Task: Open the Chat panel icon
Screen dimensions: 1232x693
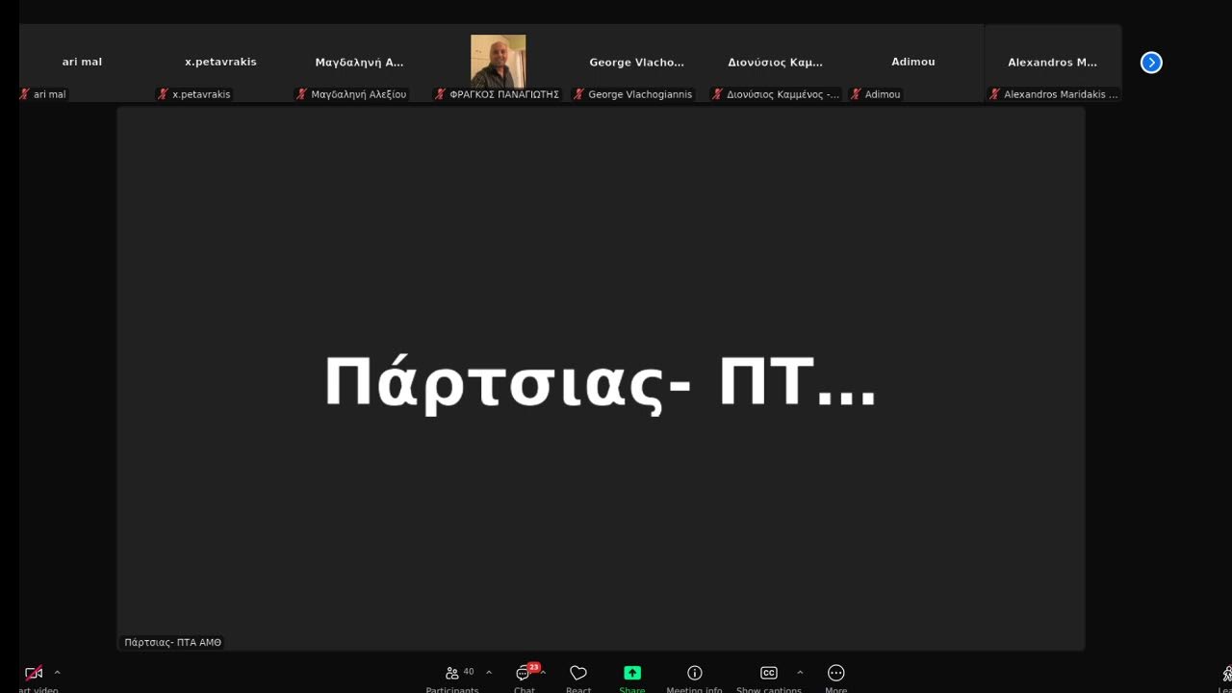Action: click(x=523, y=674)
